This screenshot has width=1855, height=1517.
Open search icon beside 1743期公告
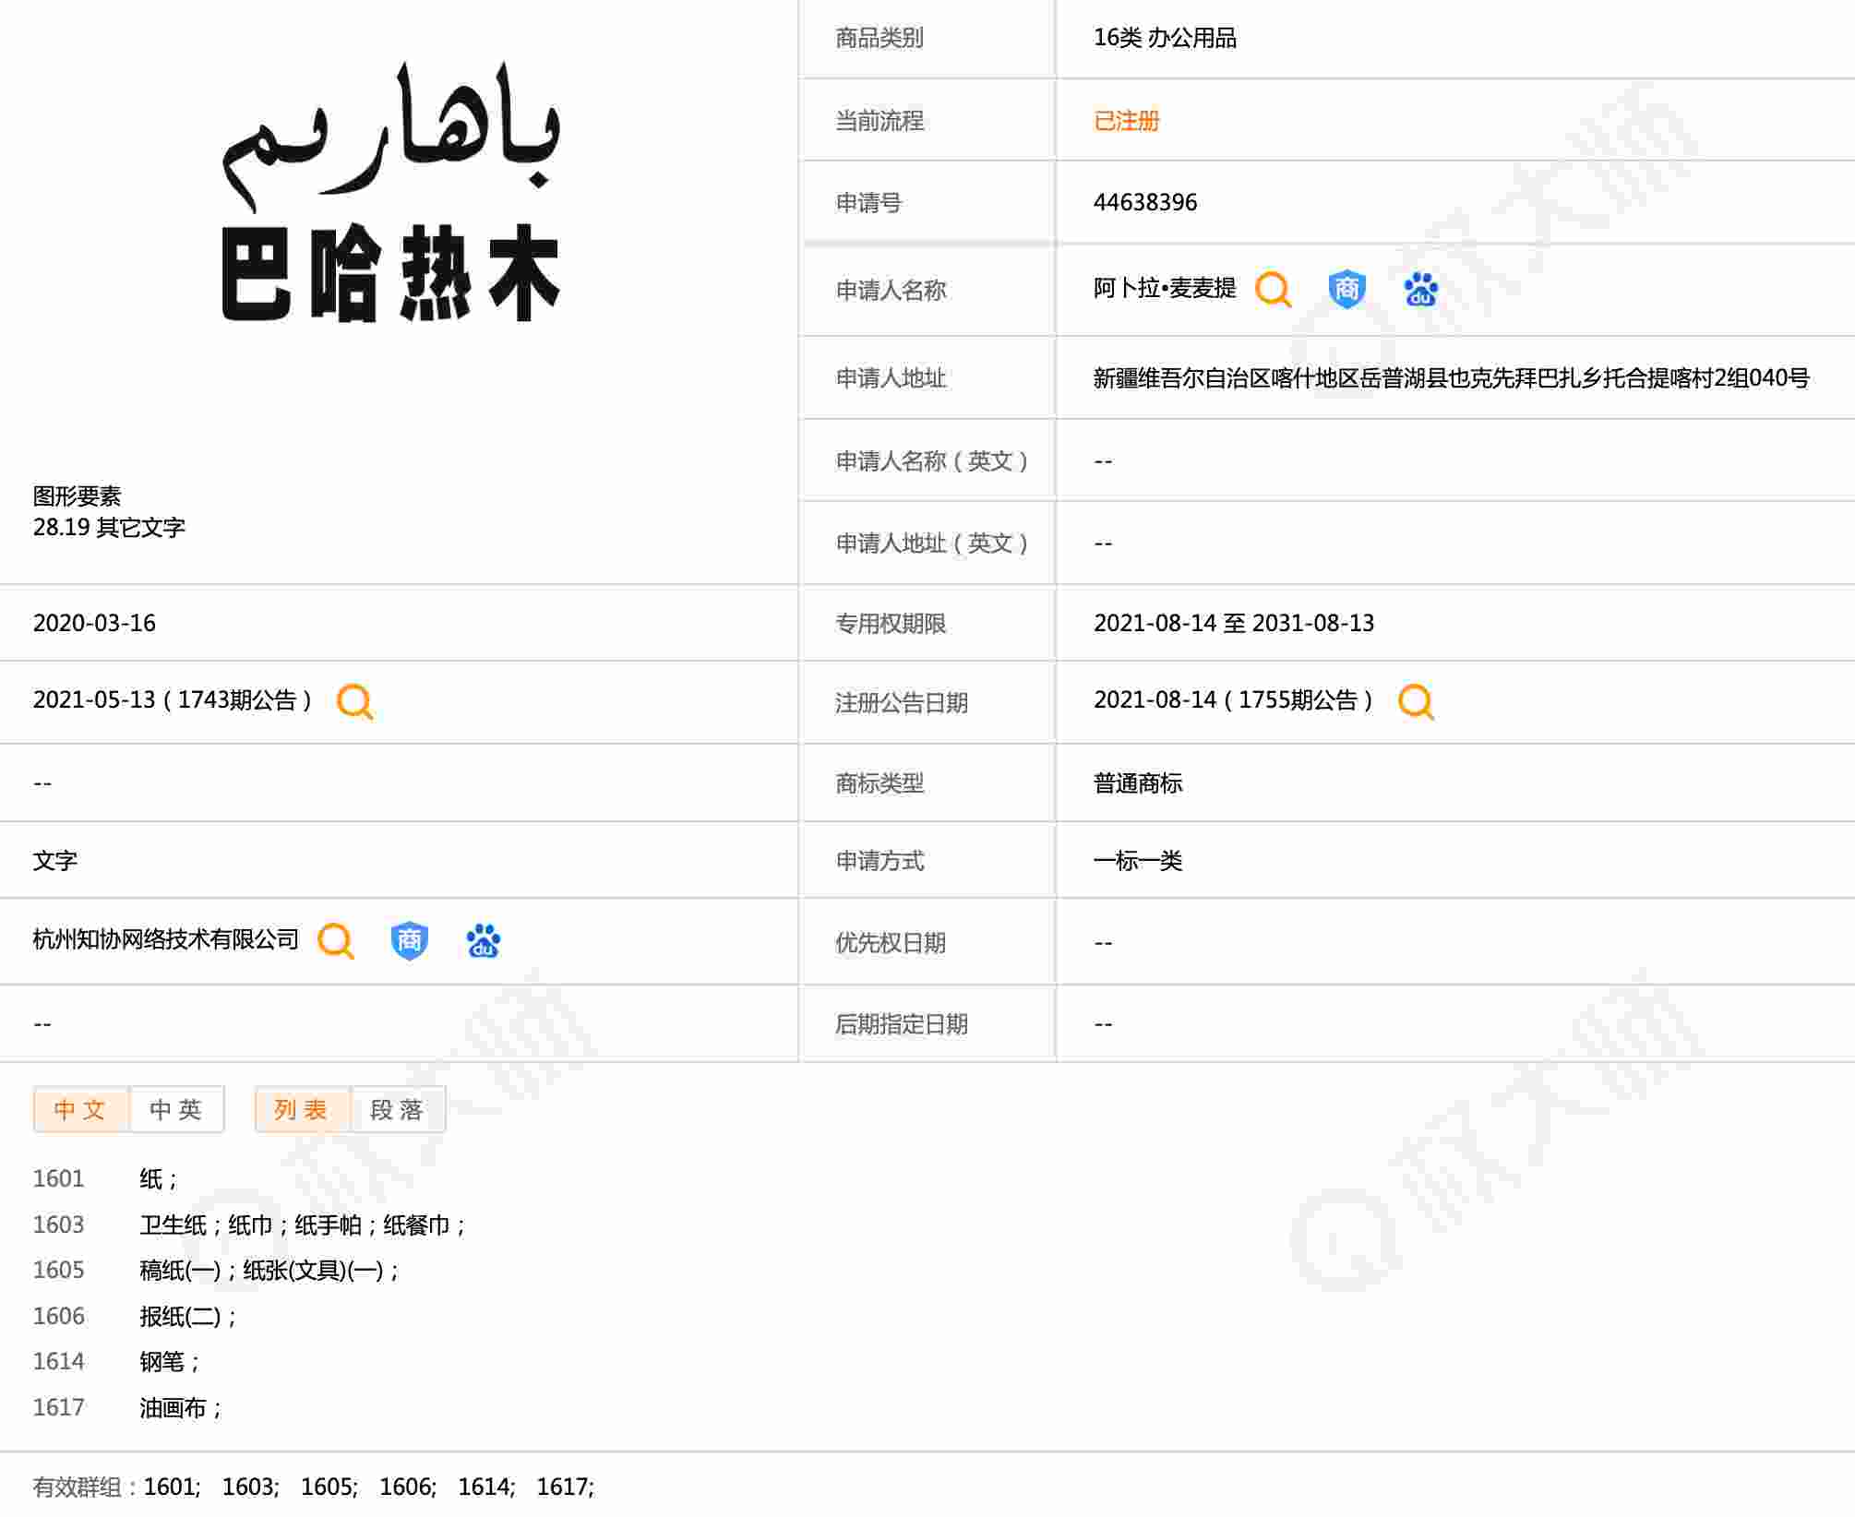tap(354, 701)
